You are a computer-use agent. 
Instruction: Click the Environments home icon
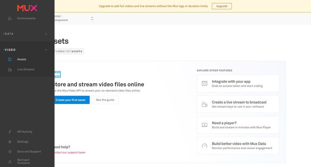10,18
